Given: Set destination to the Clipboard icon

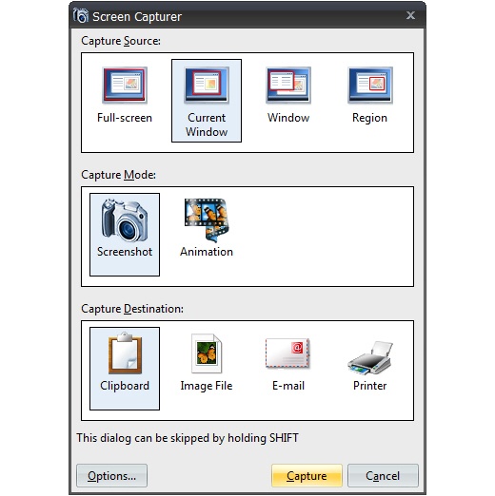Looking at the screenshot, I should click(x=125, y=353).
